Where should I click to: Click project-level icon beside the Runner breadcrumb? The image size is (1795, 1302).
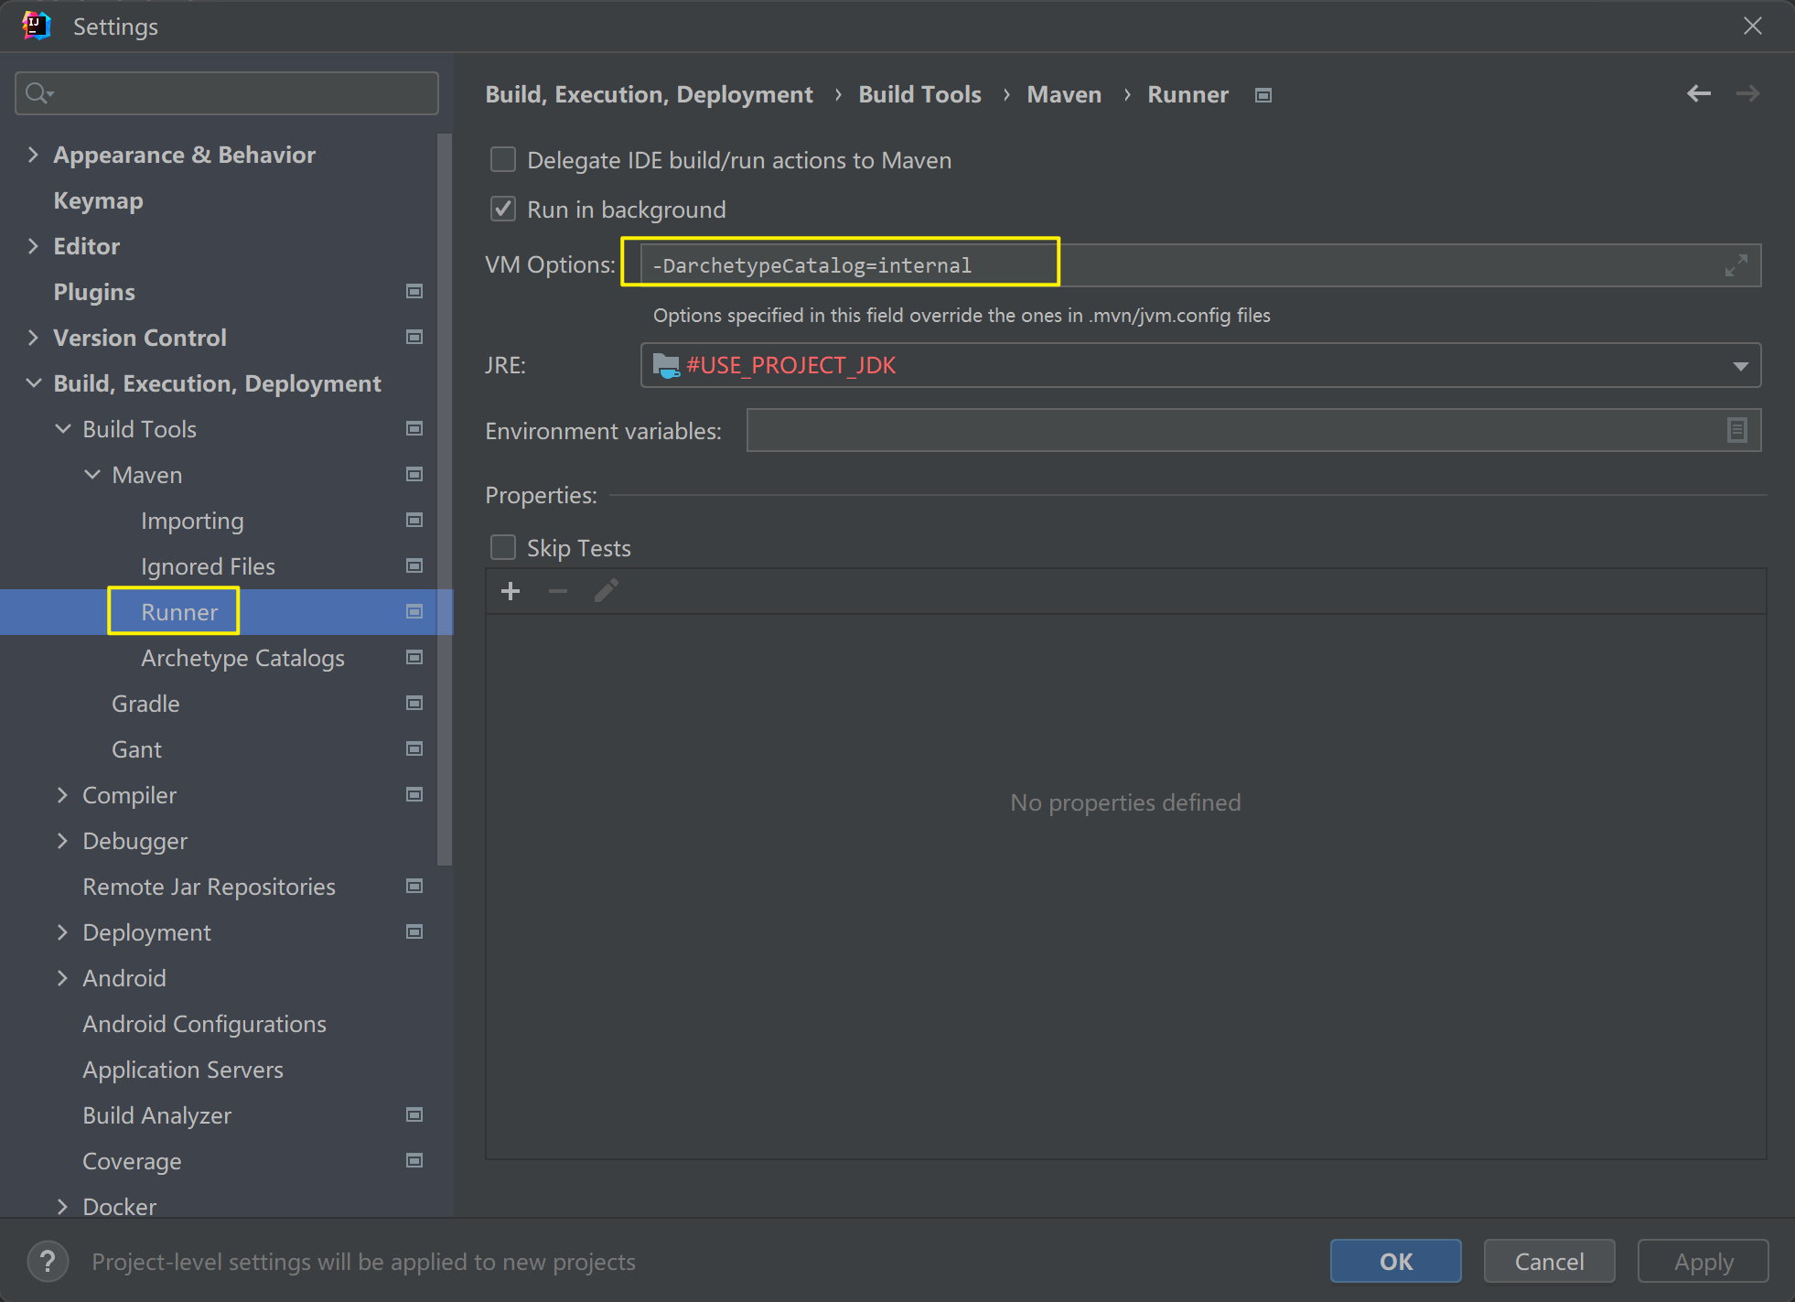point(1263,95)
